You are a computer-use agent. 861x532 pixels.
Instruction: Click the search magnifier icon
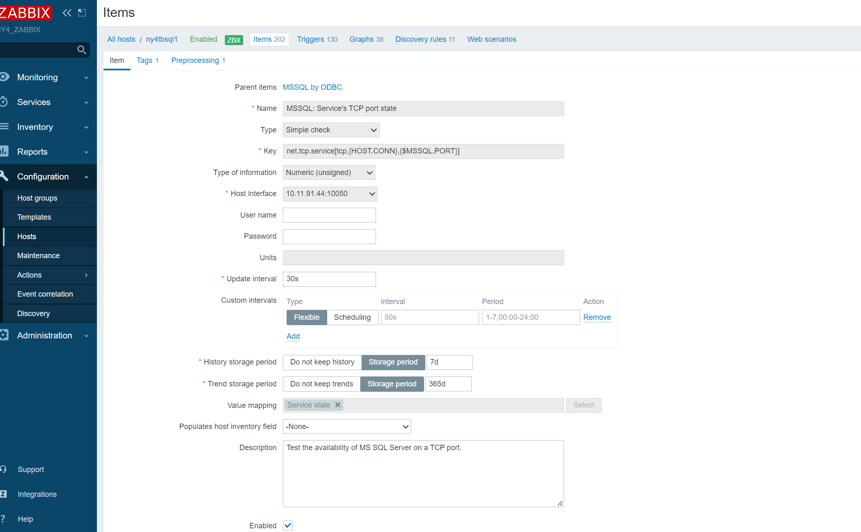click(x=82, y=50)
